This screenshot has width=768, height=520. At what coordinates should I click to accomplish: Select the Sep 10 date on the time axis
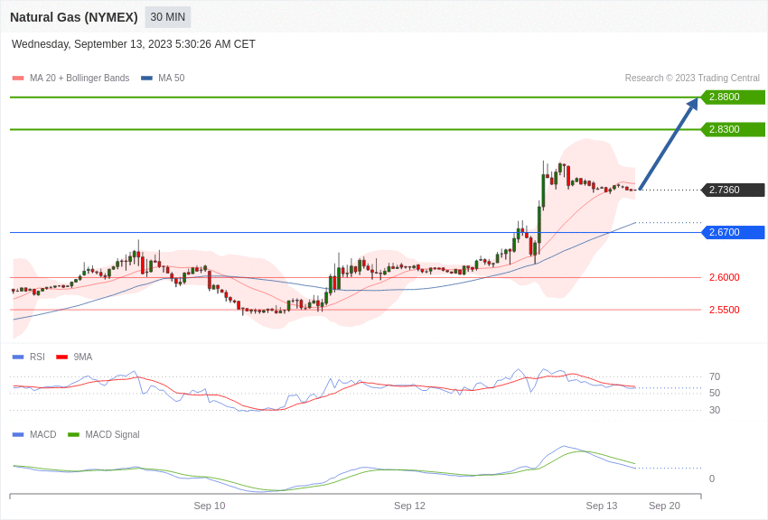210,506
